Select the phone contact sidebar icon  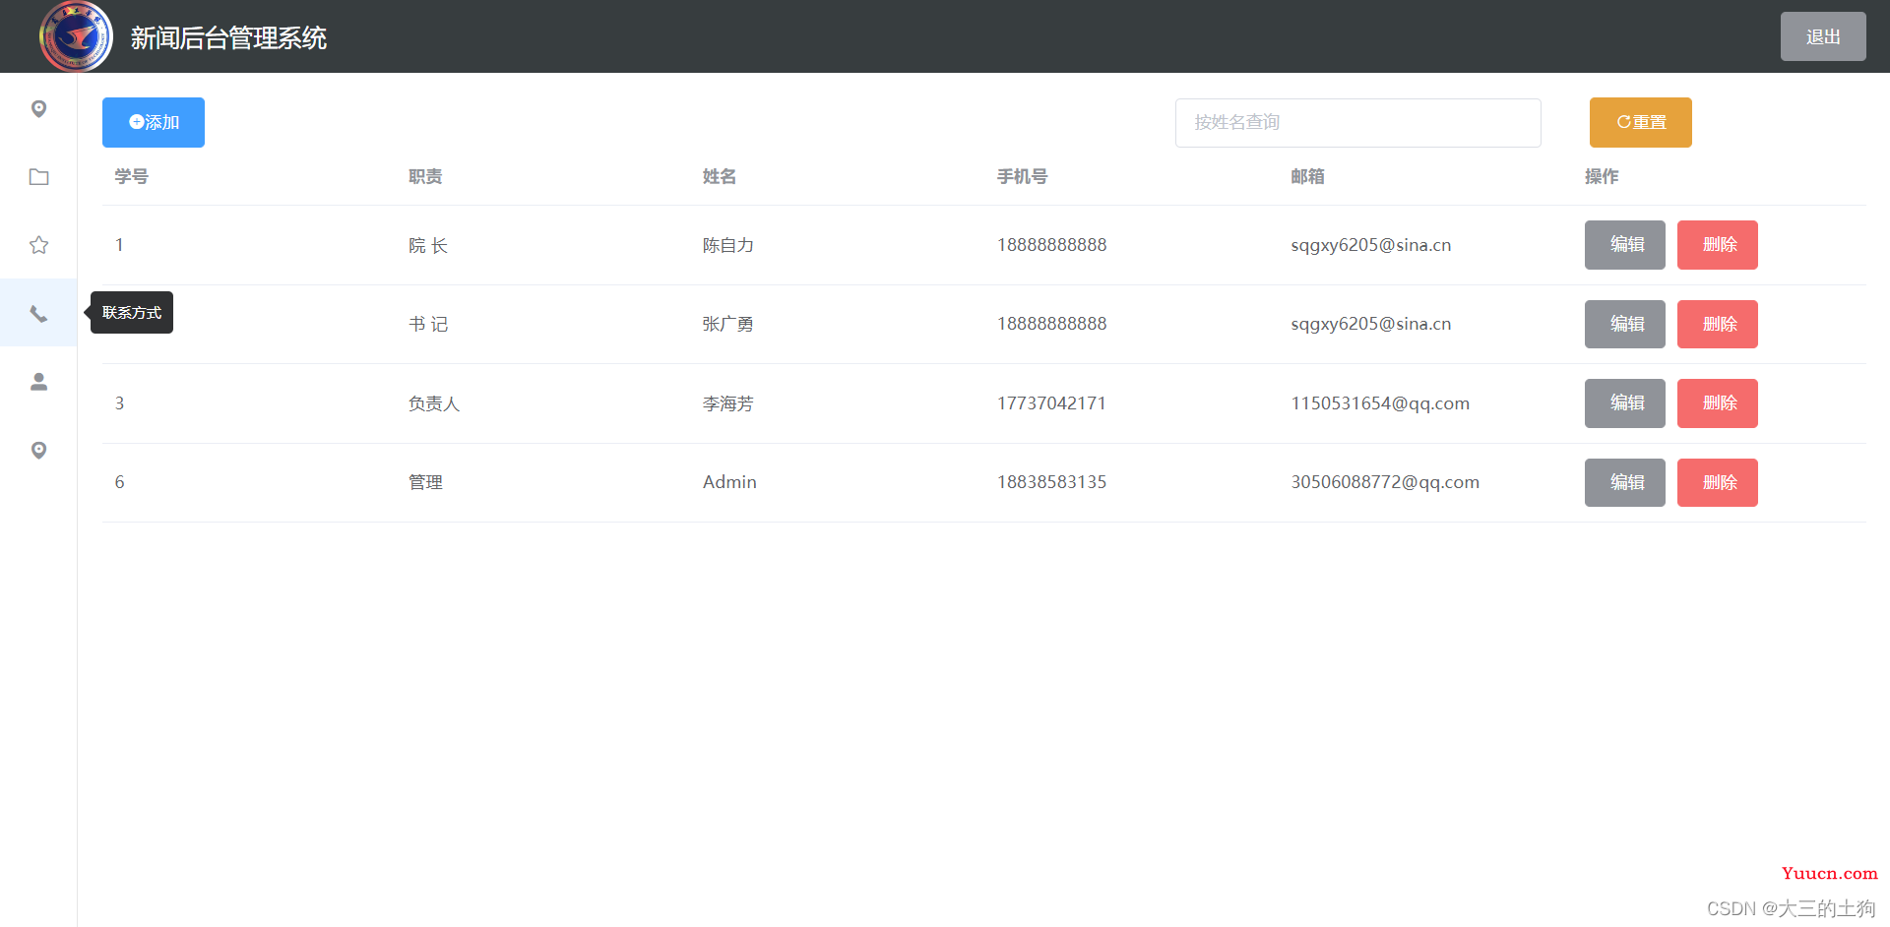click(x=38, y=313)
